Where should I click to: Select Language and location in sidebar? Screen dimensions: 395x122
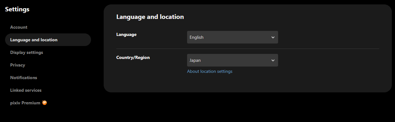click(48, 40)
